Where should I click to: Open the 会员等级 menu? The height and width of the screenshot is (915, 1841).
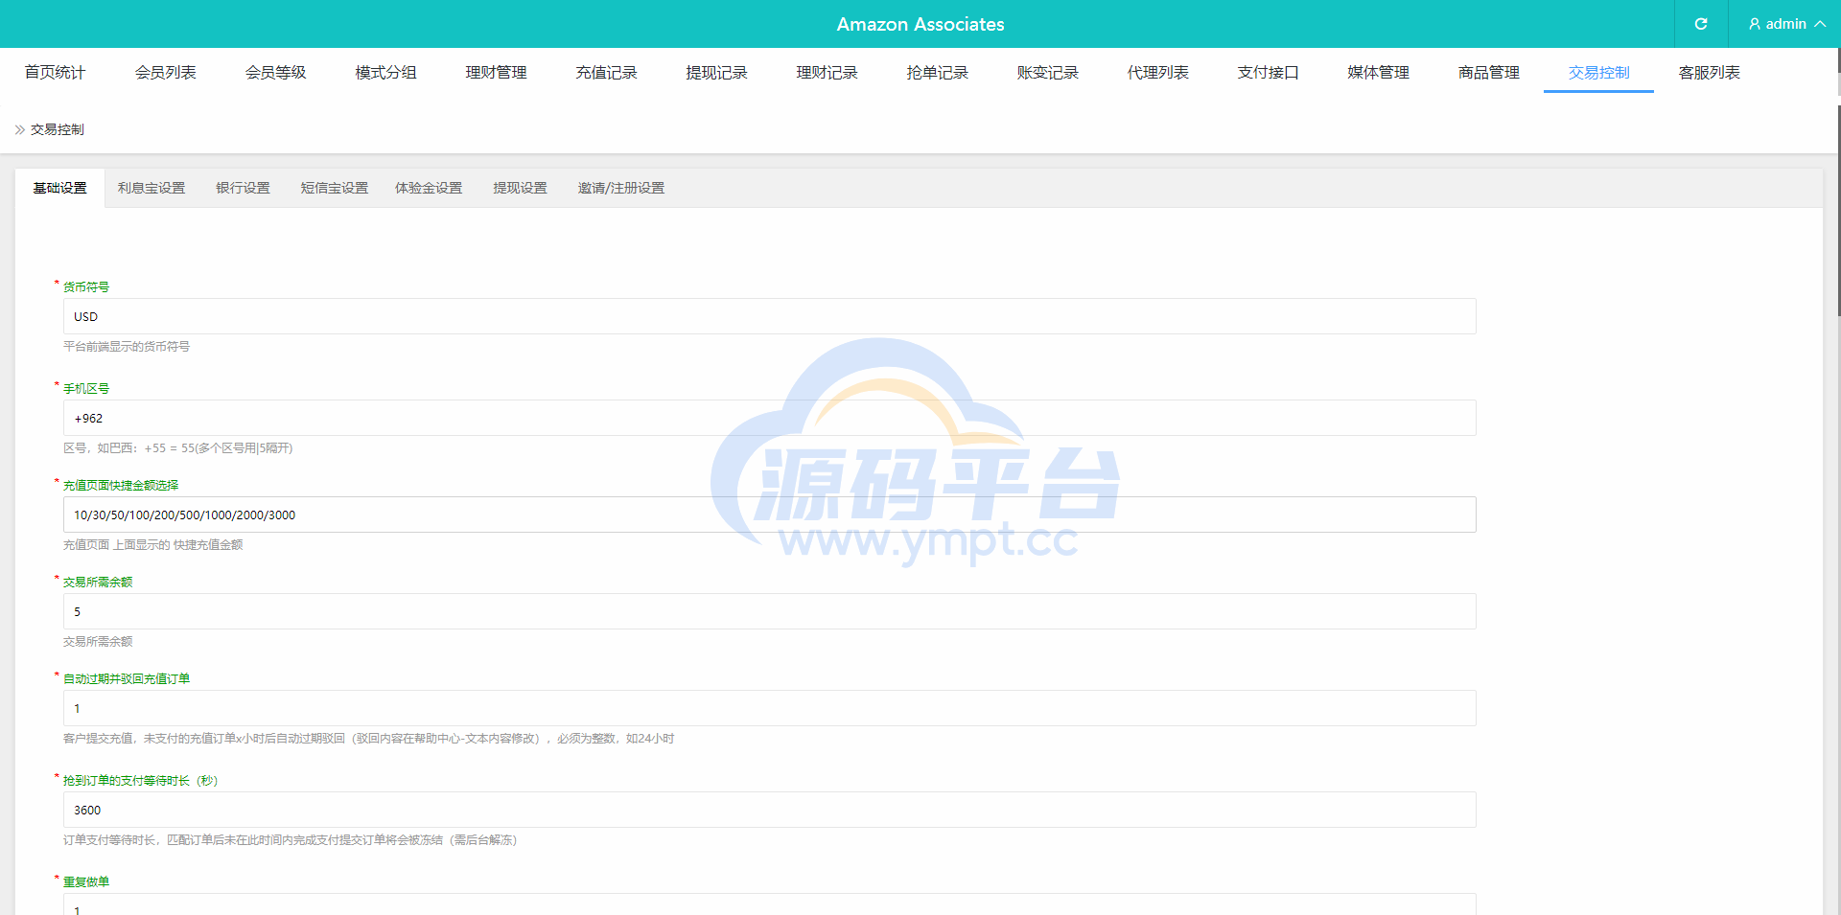(x=275, y=73)
